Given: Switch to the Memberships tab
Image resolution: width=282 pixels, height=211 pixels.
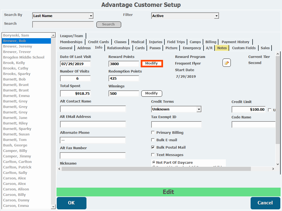Looking at the screenshot, I should [x=71, y=42].
